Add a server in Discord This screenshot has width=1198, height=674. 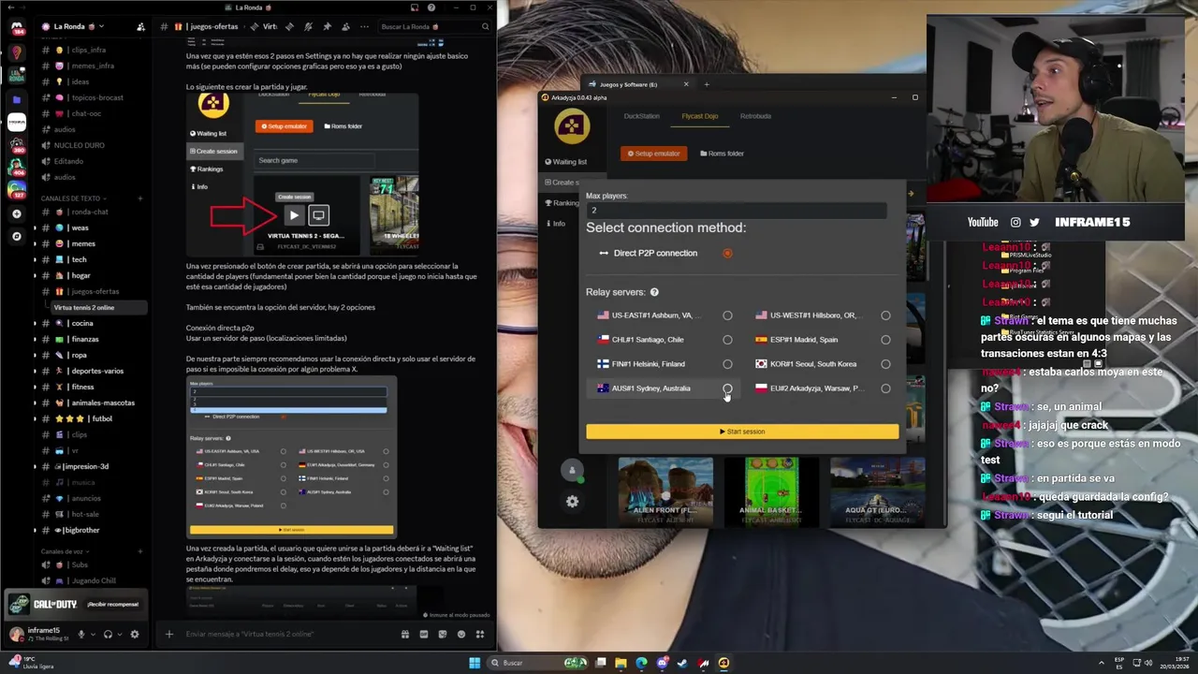click(x=17, y=214)
